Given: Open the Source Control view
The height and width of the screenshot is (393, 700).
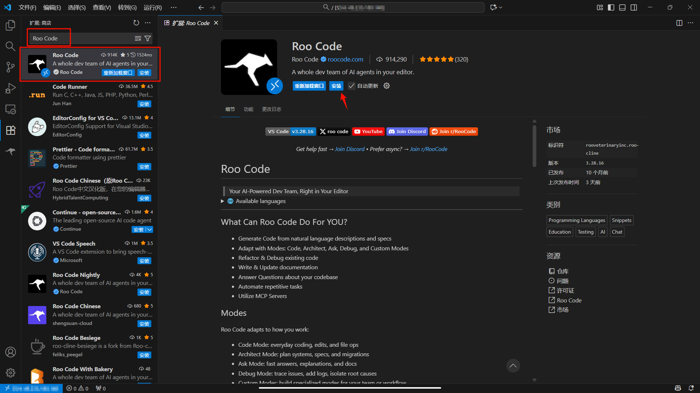Looking at the screenshot, I should (x=11, y=67).
